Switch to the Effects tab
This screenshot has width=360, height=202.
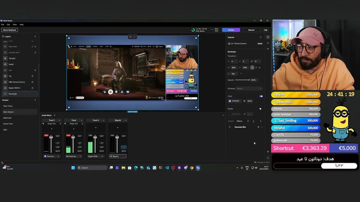click(x=239, y=121)
